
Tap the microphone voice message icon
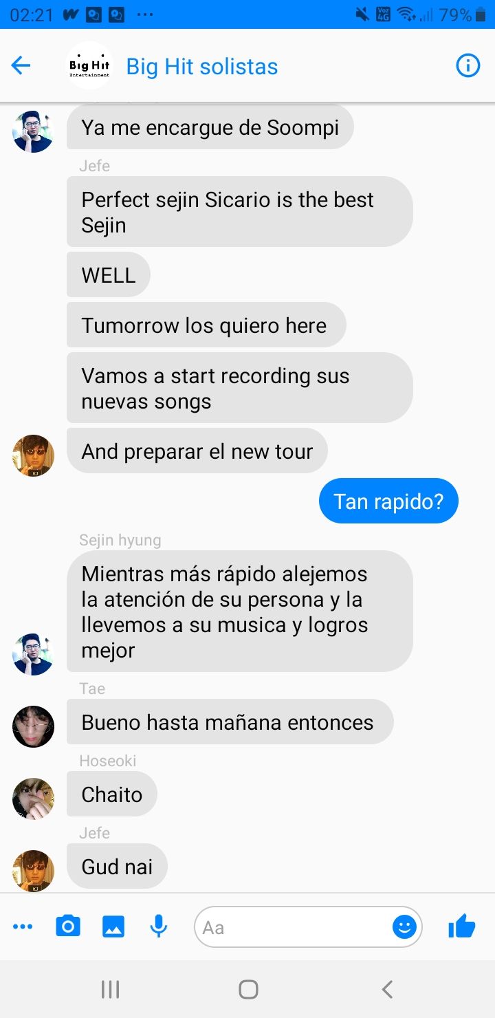(159, 927)
